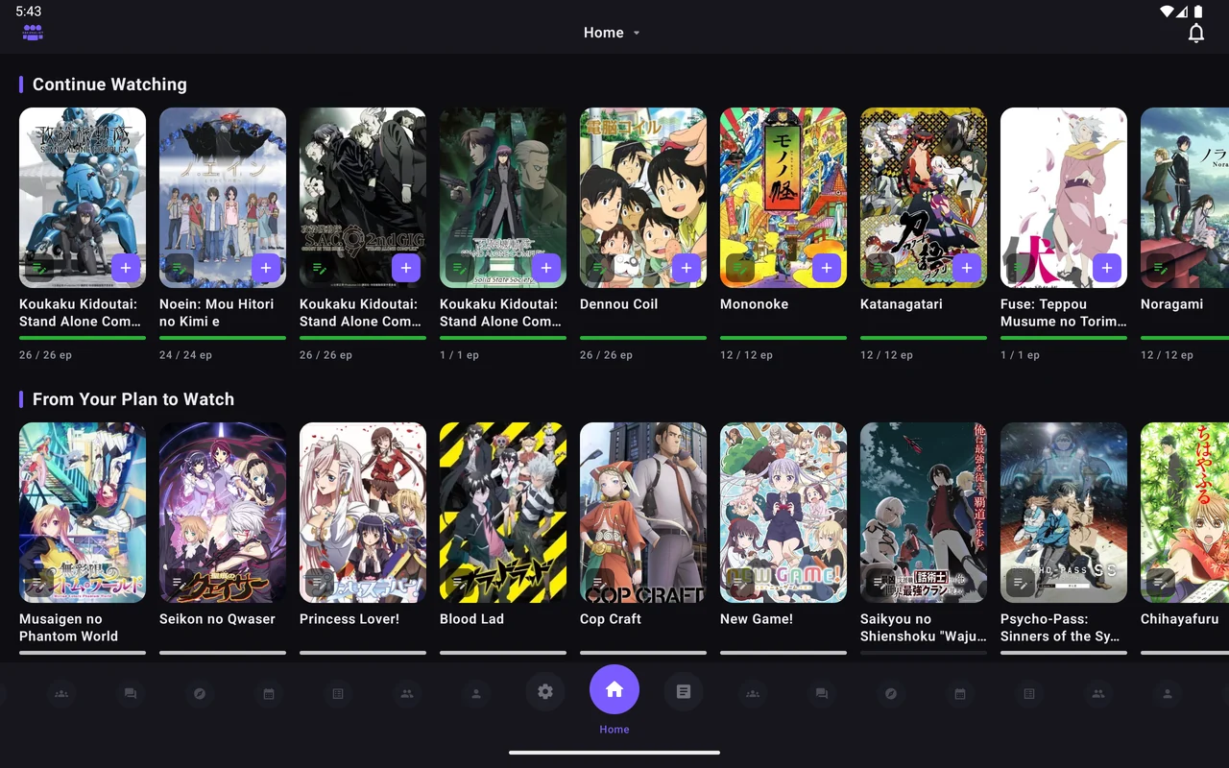Select the title "Musaigen no Phantom World"
The height and width of the screenshot is (768, 1229).
click(69, 628)
